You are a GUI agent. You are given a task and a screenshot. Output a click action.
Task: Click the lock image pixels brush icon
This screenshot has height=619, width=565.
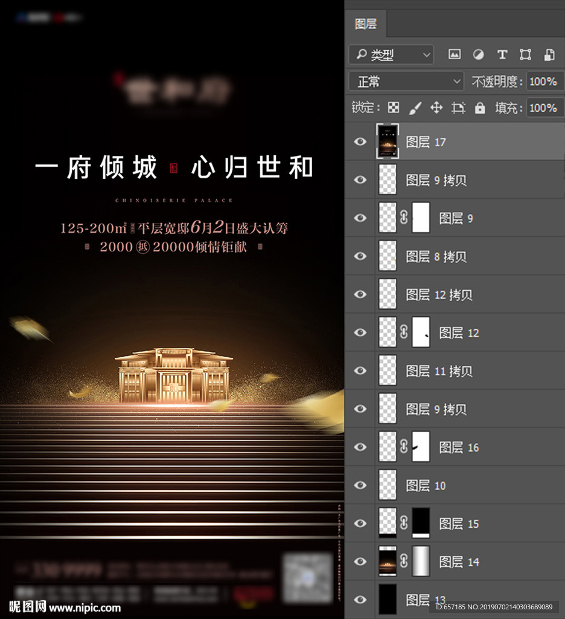coord(415,108)
